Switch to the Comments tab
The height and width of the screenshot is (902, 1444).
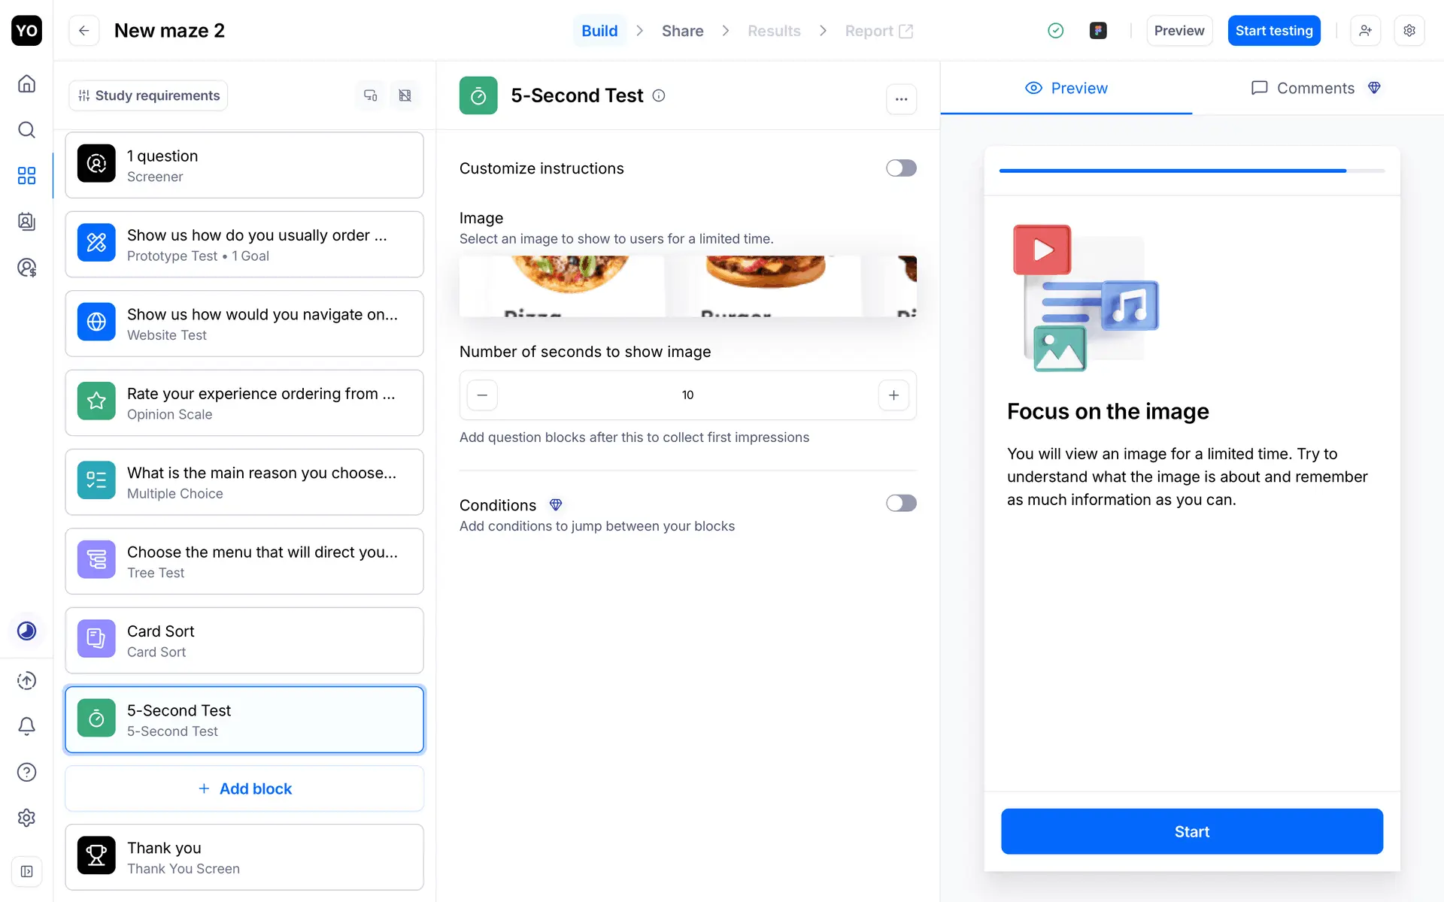coord(1315,88)
